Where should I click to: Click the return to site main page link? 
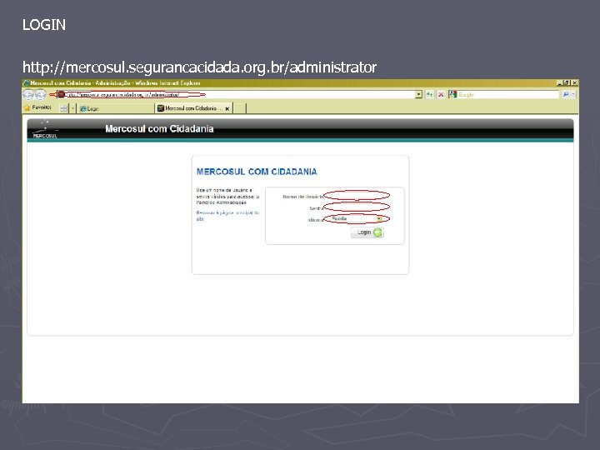(227, 216)
